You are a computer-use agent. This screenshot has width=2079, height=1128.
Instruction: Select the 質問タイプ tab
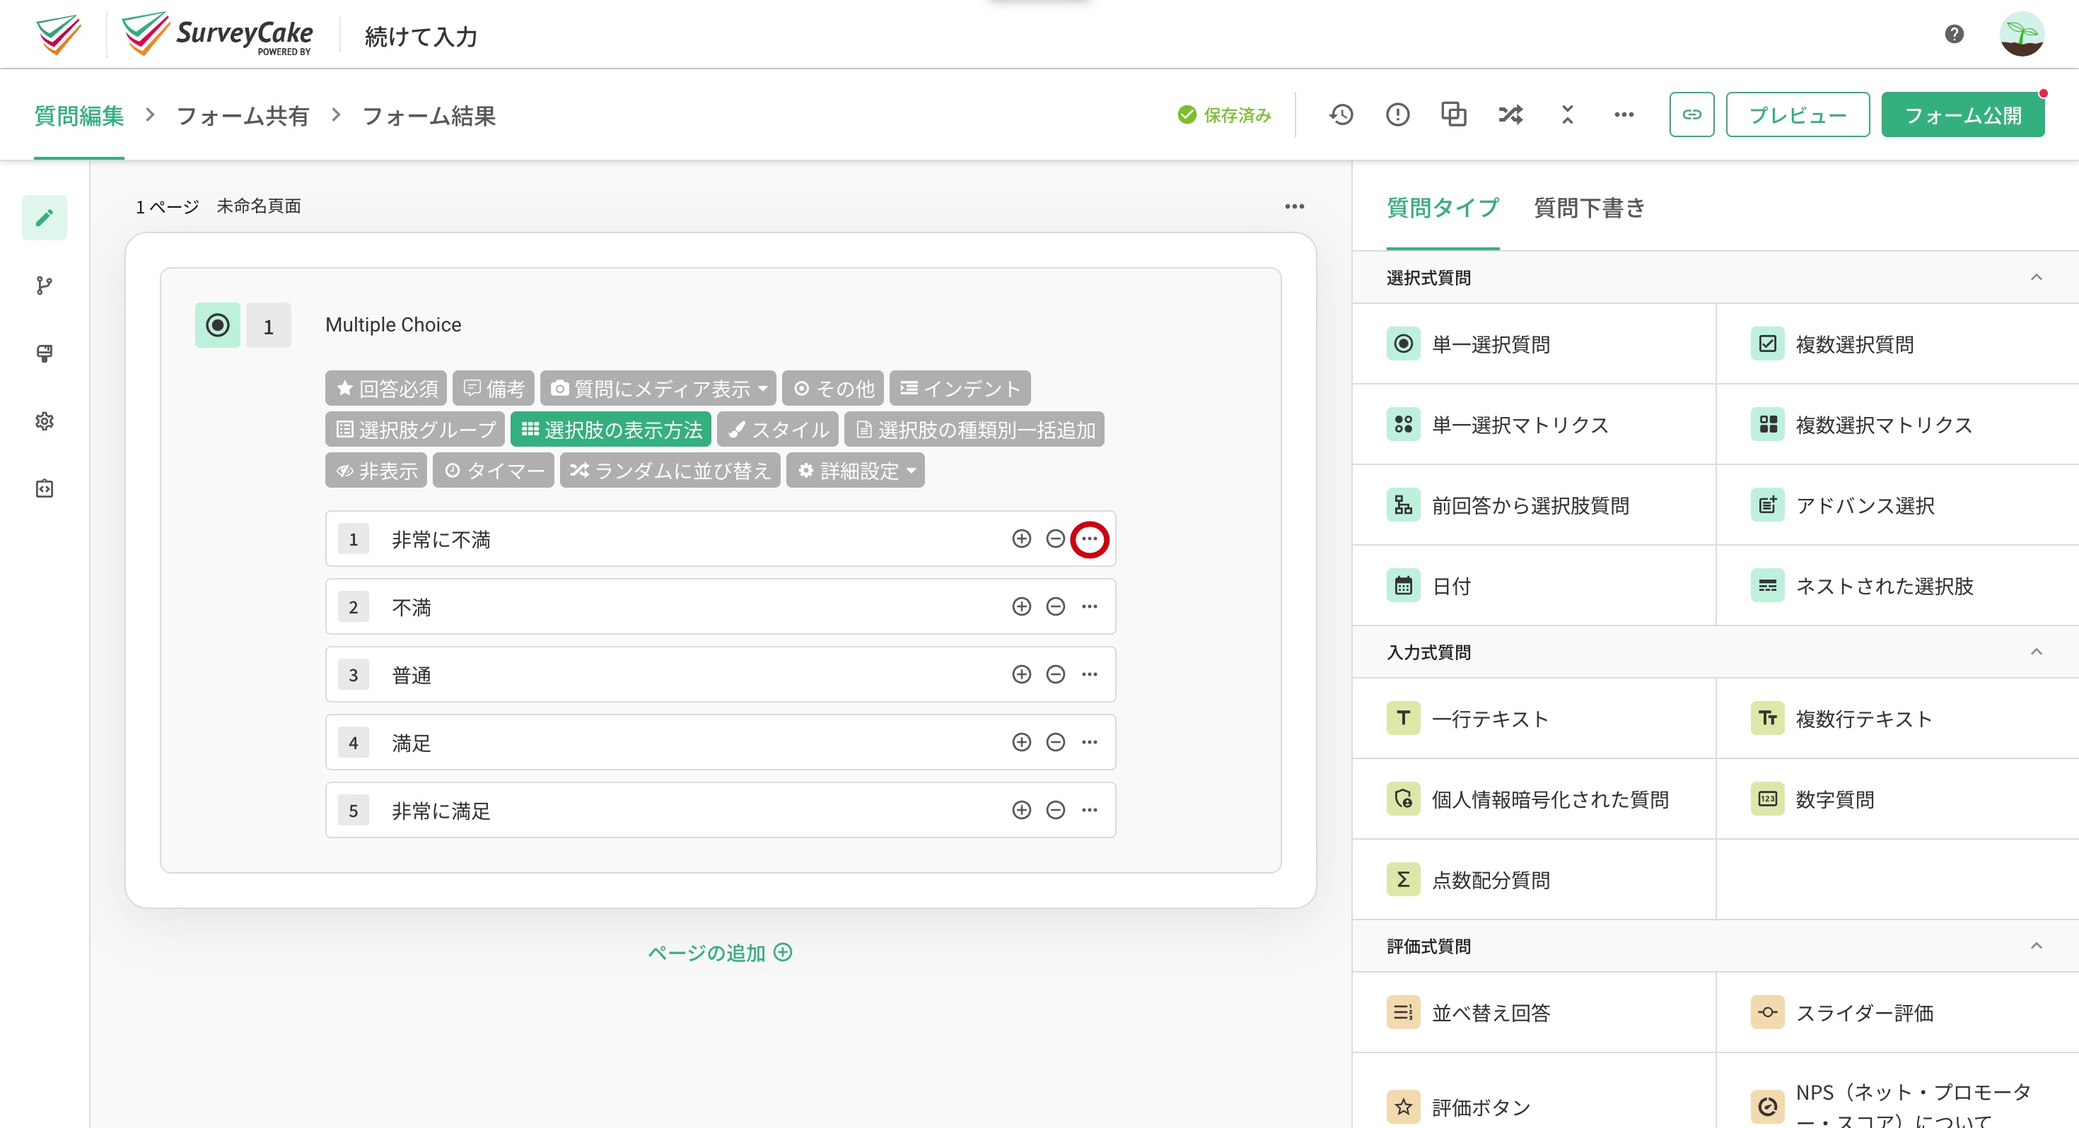click(1443, 208)
